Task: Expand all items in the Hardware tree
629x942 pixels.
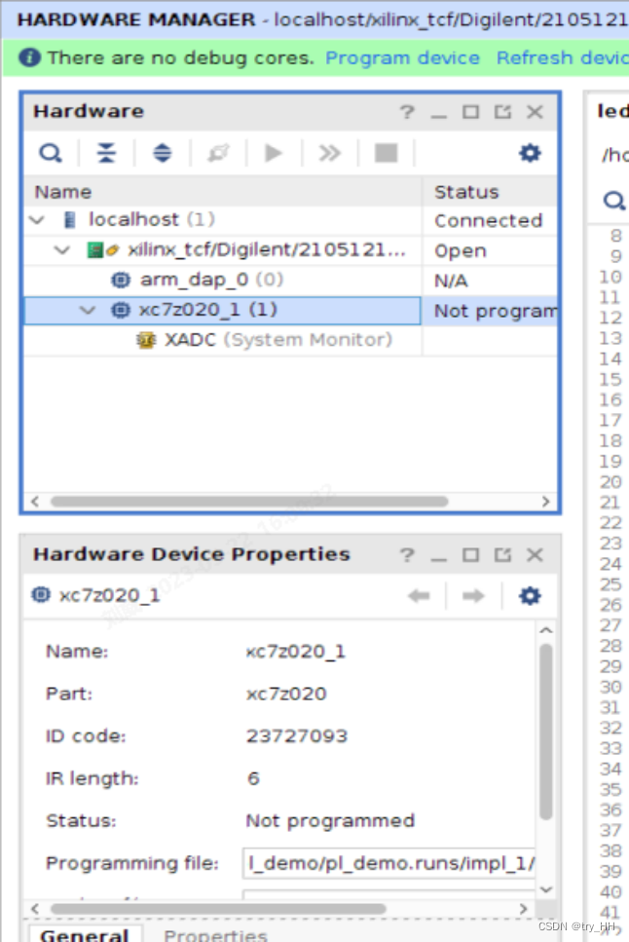Action: (163, 153)
